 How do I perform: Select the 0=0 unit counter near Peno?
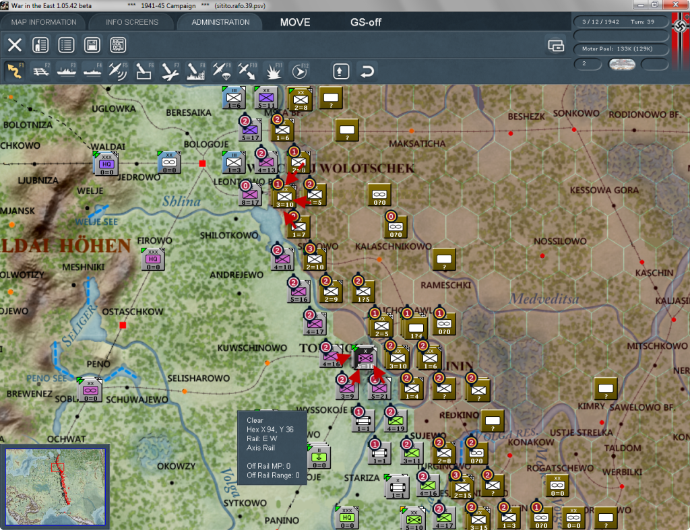(90, 390)
